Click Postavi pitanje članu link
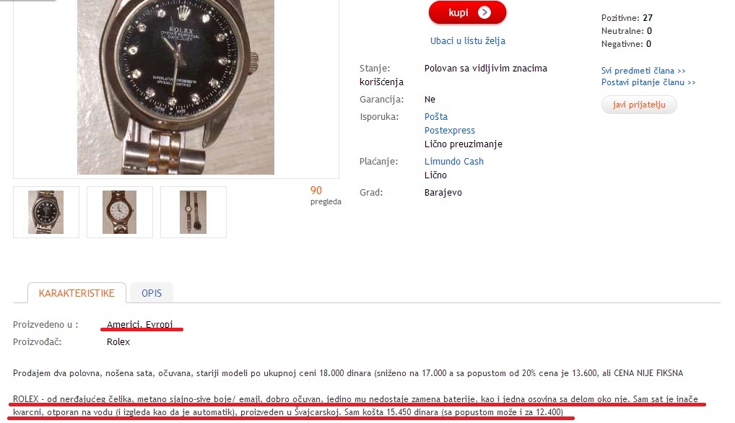This screenshot has width=735, height=423. pos(648,82)
